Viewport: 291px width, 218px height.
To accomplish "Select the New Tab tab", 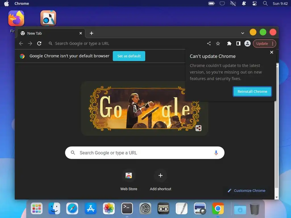I will coord(51,33).
